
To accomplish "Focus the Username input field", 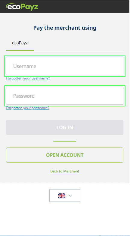I will tap(65, 66).
